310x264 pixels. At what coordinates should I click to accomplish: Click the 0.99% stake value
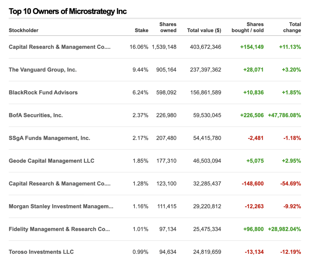pos(140,252)
